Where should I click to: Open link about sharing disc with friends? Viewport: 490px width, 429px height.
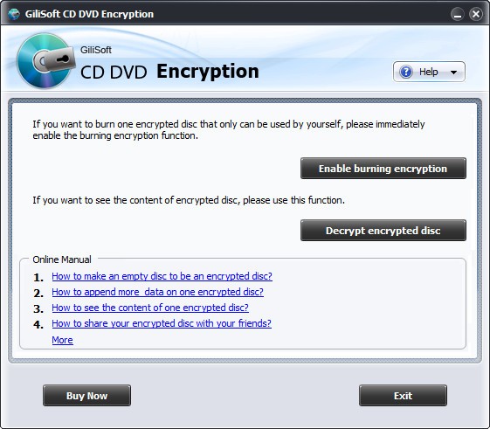(162, 323)
